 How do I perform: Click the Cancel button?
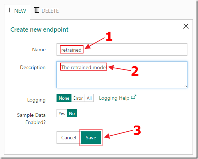pyautogui.click(x=69, y=138)
